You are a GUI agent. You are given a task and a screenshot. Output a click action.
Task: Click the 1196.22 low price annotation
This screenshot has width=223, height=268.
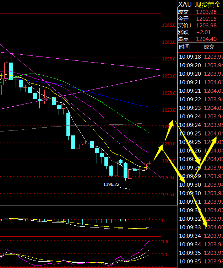pyautogui.click(x=111, y=184)
